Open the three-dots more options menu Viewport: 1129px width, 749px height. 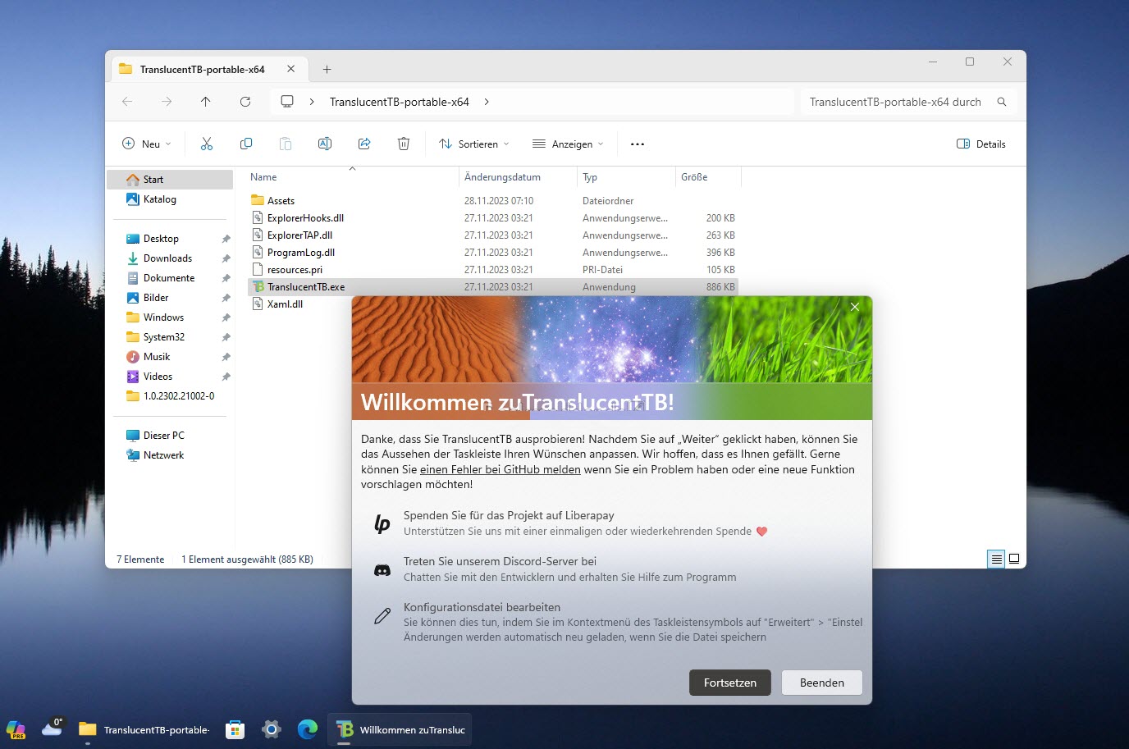tap(638, 144)
